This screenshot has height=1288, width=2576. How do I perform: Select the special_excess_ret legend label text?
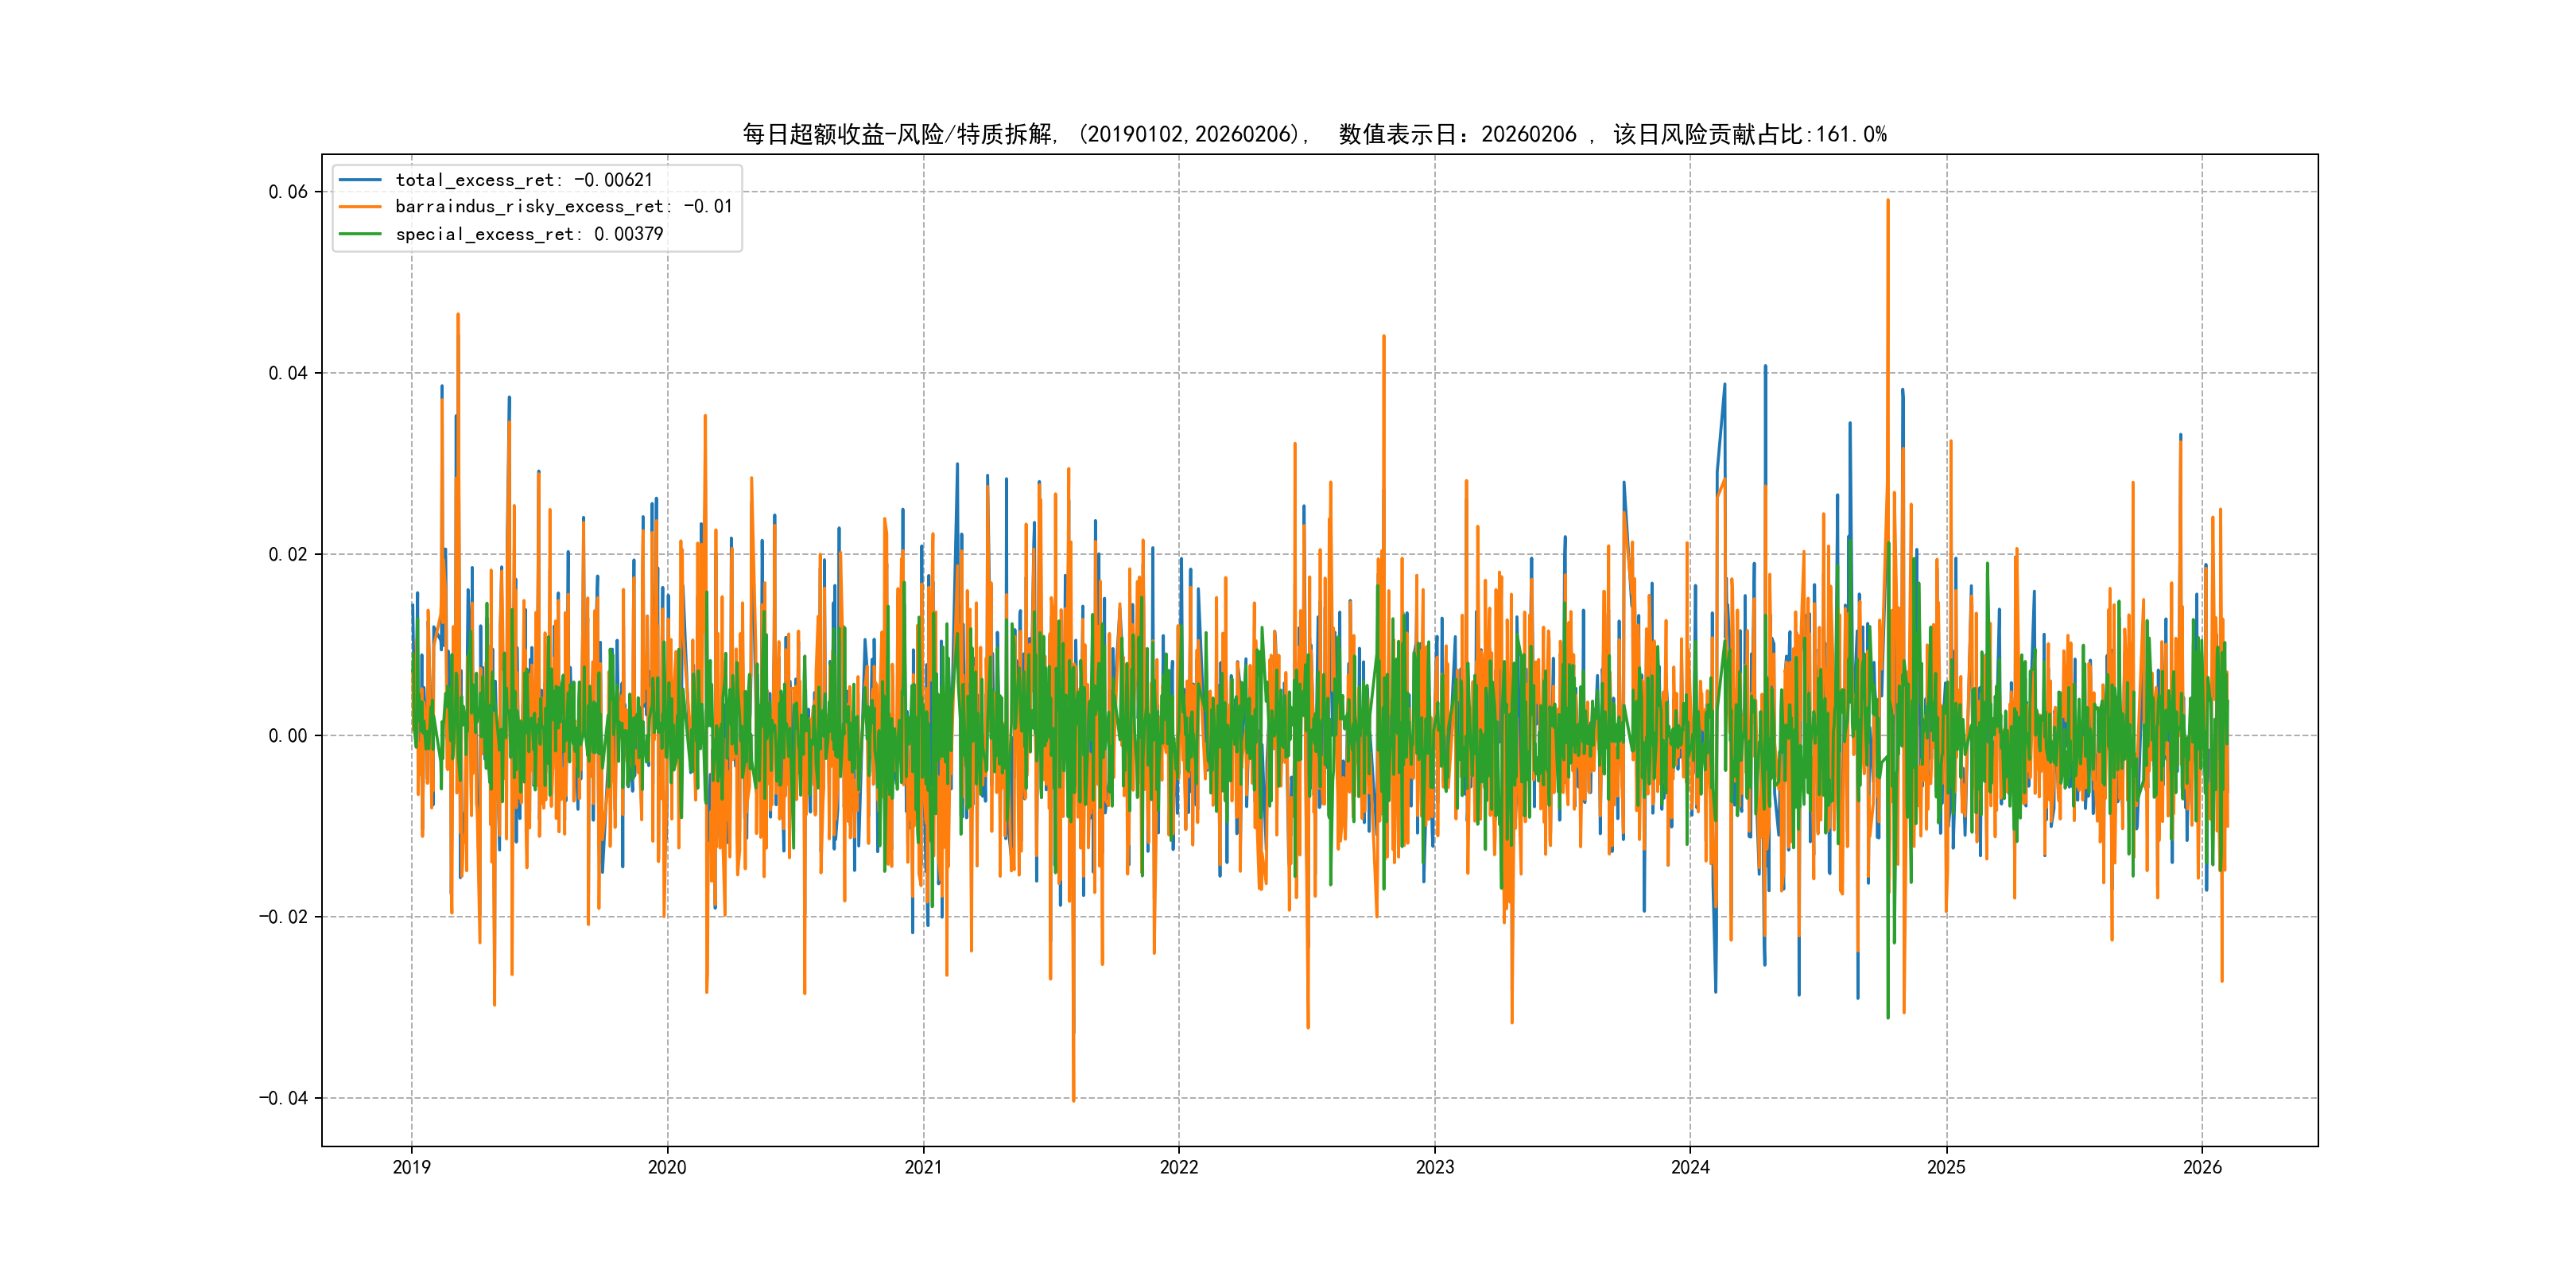[x=529, y=234]
